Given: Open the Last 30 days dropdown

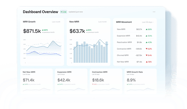Looking at the screenshot, I should tap(148, 22).
